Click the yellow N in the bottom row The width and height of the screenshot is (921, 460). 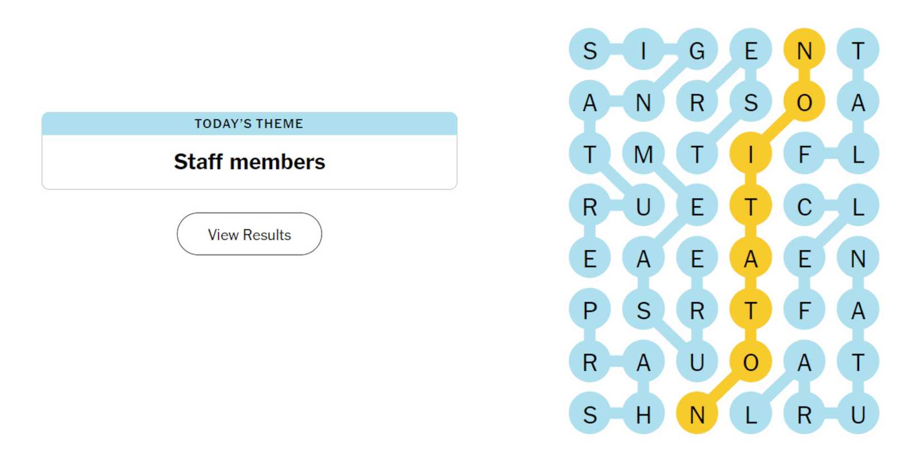[697, 413]
